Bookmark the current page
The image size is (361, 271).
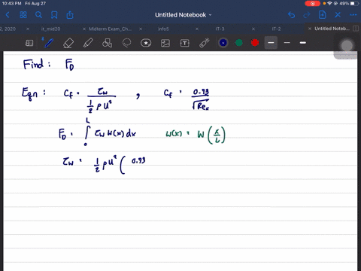(x=54, y=15)
